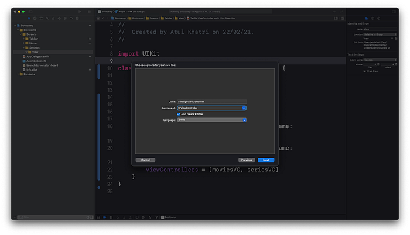Open the History inspector icon
The image size is (410, 235).
(x=374, y=19)
